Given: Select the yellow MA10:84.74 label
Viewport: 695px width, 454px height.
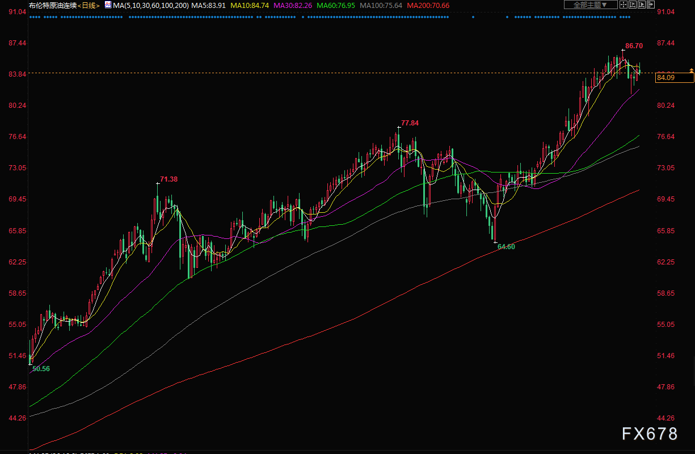Looking at the screenshot, I should pyautogui.click(x=250, y=5).
